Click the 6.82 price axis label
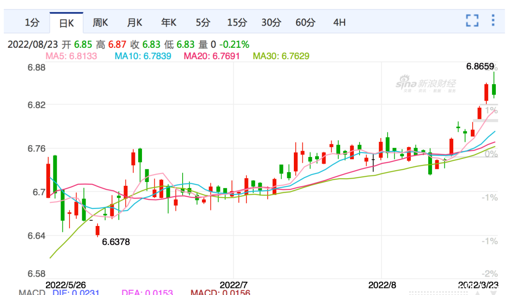Image resolution: width=511 pixels, height=295 pixels. click(x=36, y=105)
